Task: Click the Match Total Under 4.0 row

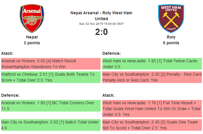Action: point(50,125)
